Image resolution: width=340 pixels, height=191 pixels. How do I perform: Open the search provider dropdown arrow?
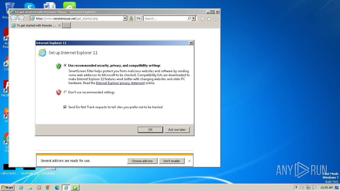click(194, 19)
